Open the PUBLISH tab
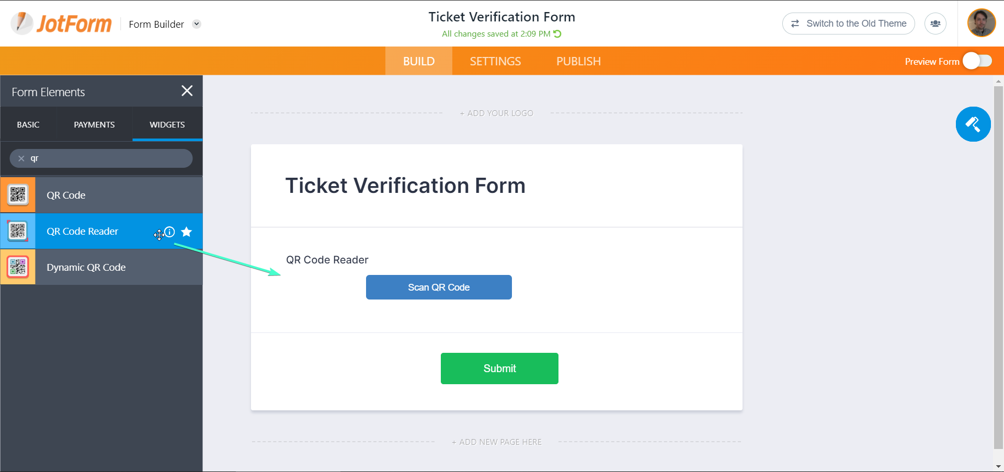Image resolution: width=1004 pixels, height=472 pixels. pyautogui.click(x=578, y=61)
